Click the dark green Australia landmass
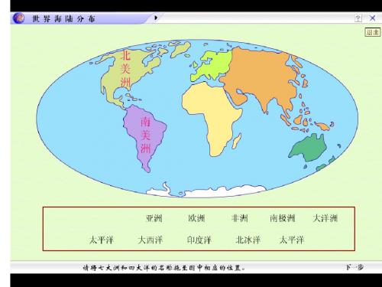The image size is (382, 287). (x=309, y=148)
